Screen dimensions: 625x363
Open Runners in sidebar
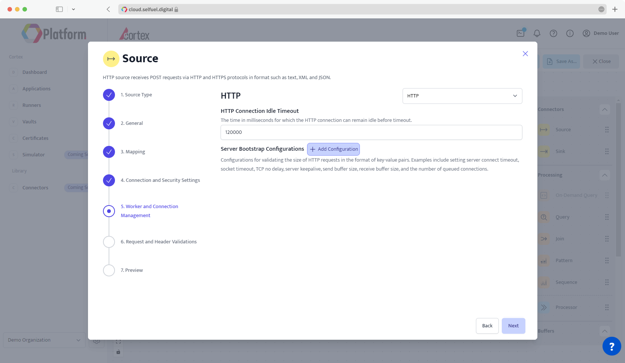pos(31,105)
